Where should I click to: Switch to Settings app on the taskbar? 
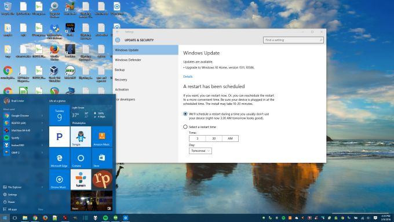[125, 218]
